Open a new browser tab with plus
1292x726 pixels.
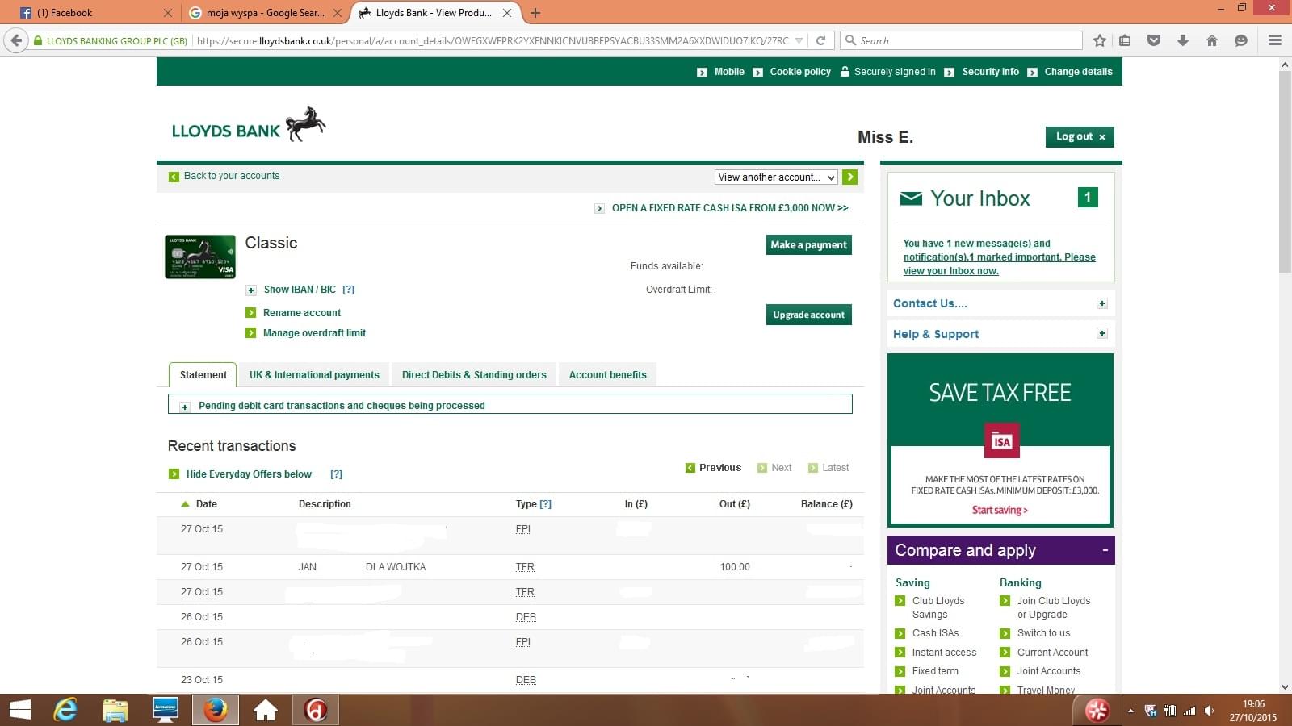[535, 13]
